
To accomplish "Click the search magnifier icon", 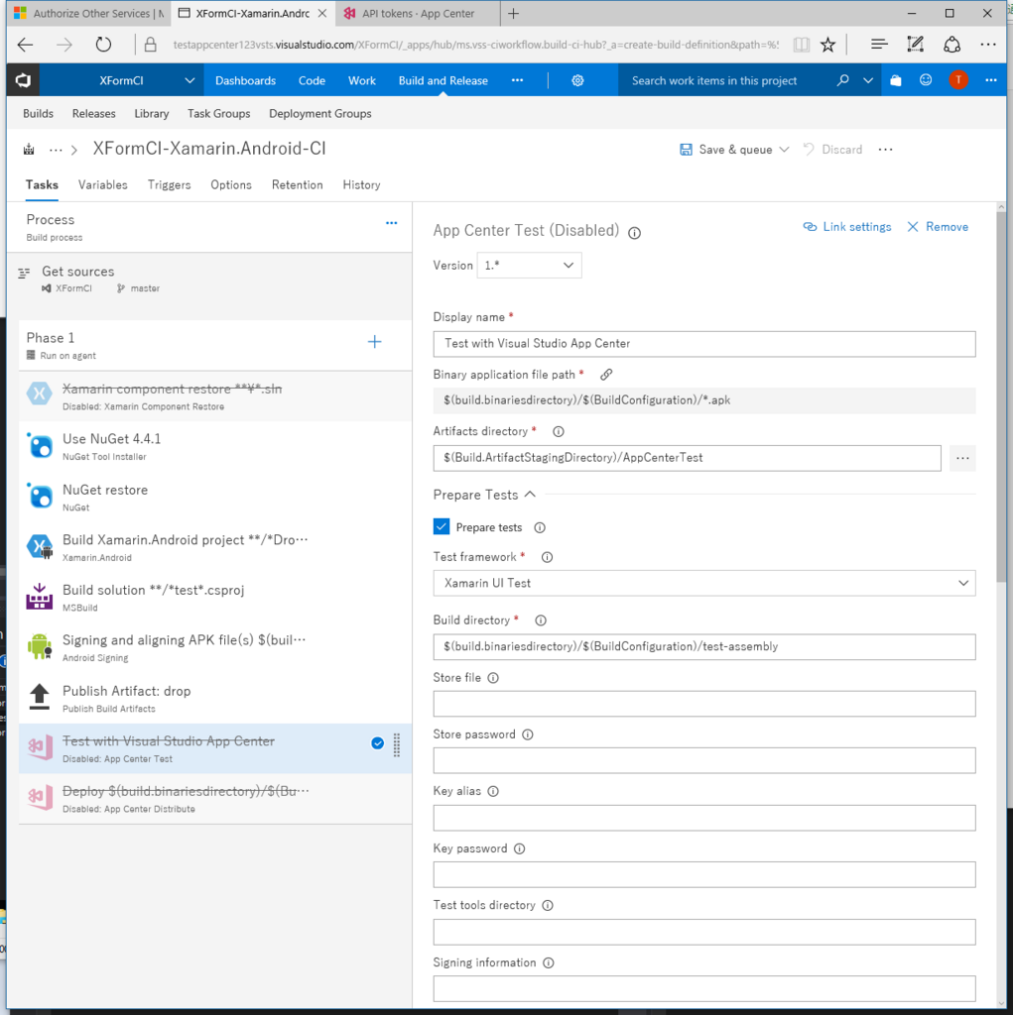I will [x=842, y=80].
